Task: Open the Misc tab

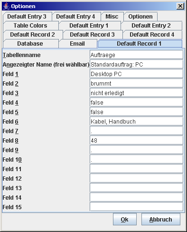Action: point(112,17)
